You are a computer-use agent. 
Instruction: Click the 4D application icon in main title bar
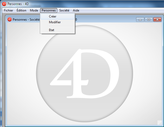[4, 4]
